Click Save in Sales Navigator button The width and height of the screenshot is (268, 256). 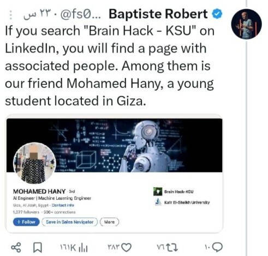(70, 222)
